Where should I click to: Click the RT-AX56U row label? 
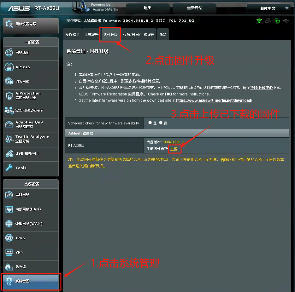point(76,146)
